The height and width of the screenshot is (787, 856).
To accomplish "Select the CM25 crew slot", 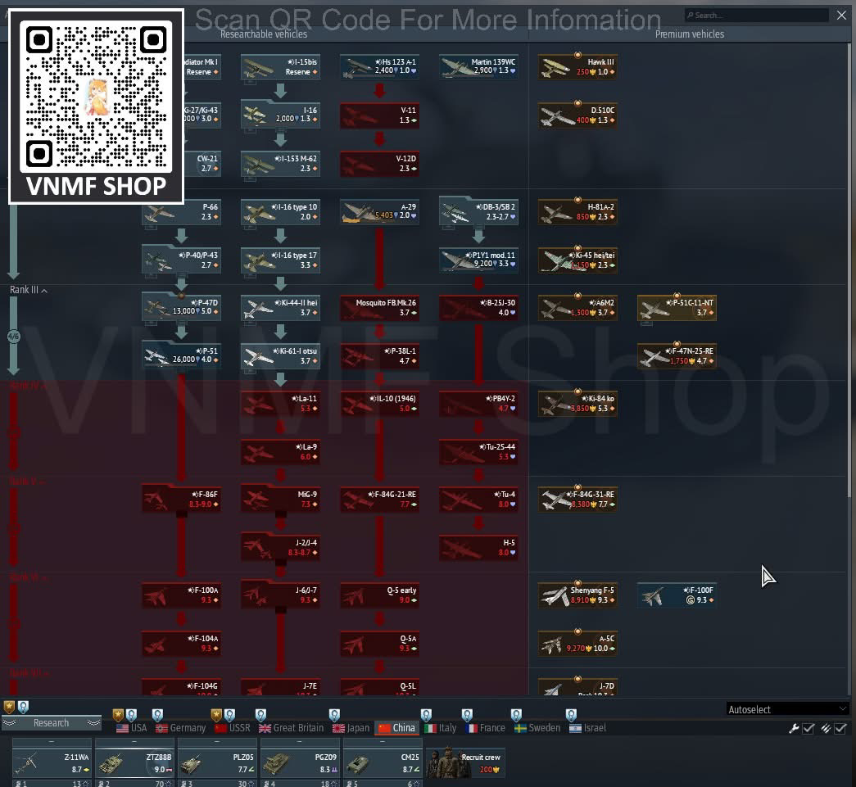I will point(383,763).
